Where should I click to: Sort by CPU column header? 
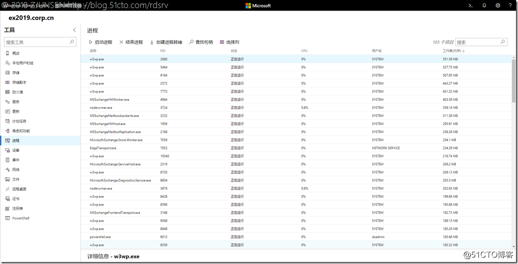pyautogui.click(x=304, y=51)
